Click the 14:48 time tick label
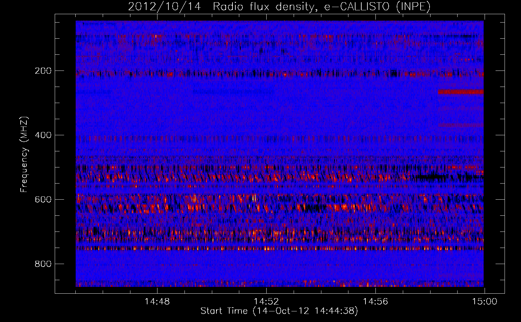Viewport: 521px width, 322px height. point(157,302)
